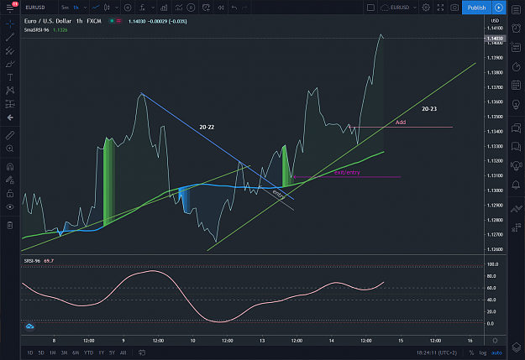Redo the last undone action
The height and width of the screenshot is (360, 525).
tap(244, 8)
